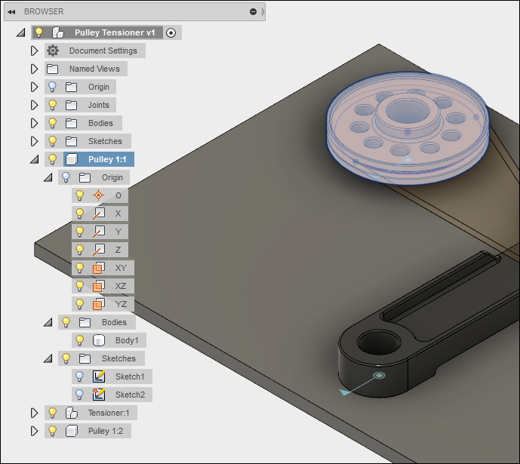The height and width of the screenshot is (464, 520).
Task: Click the top-level Sketches folder icon
Action: click(x=71, y=142)
